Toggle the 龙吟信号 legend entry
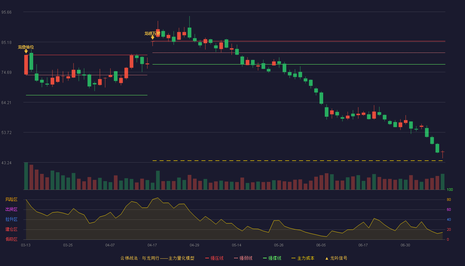This screenshot has height=266, width=465. click(x=336, y=258)
